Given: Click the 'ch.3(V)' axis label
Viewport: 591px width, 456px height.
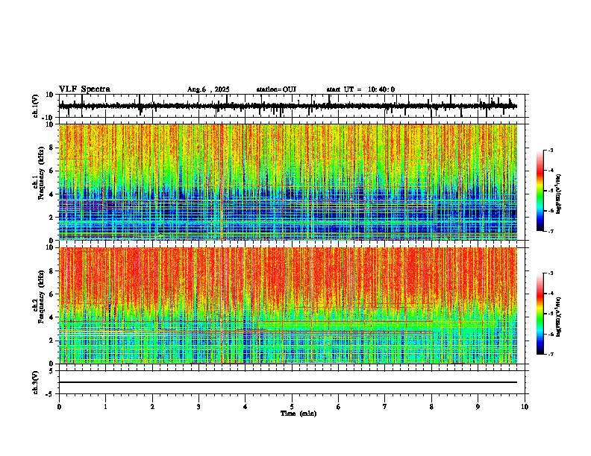Looking at the screenshot, I should pyautogui.click(x=36, y=382).
